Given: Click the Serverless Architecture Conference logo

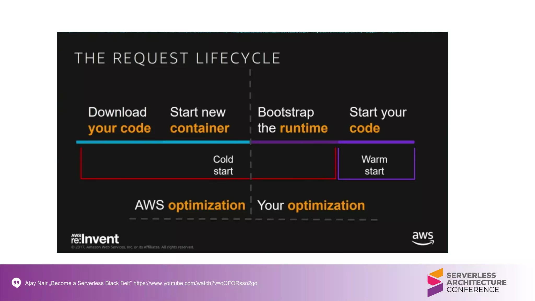Looking at the screenshot, I should tap(467, 282).
